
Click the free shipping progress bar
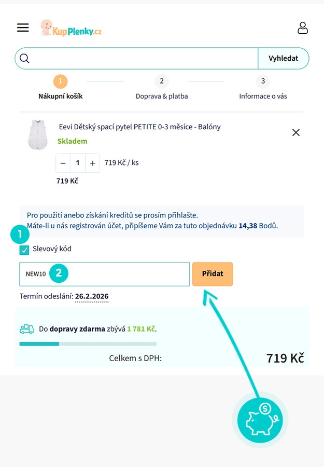(88, 344)
